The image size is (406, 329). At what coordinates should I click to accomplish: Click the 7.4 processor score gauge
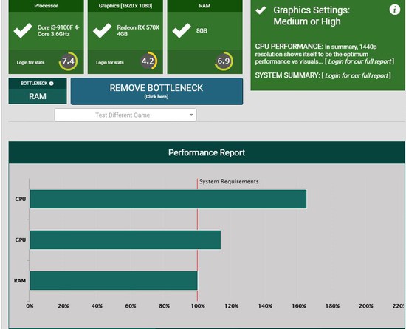pos(68,61)
